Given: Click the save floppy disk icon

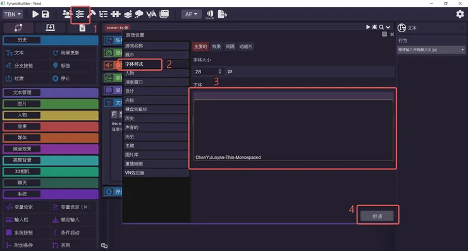Looking at the screenshot, I should click(46, 14).
